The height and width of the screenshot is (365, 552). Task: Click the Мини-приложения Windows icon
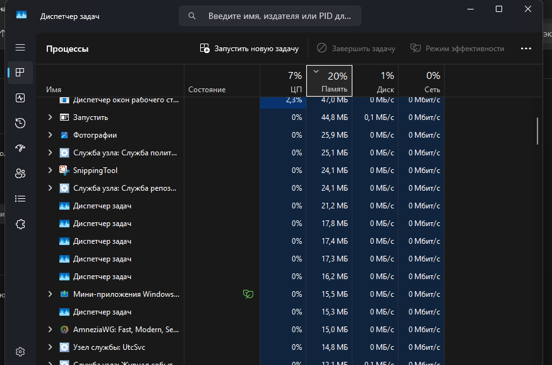point(64,294)
